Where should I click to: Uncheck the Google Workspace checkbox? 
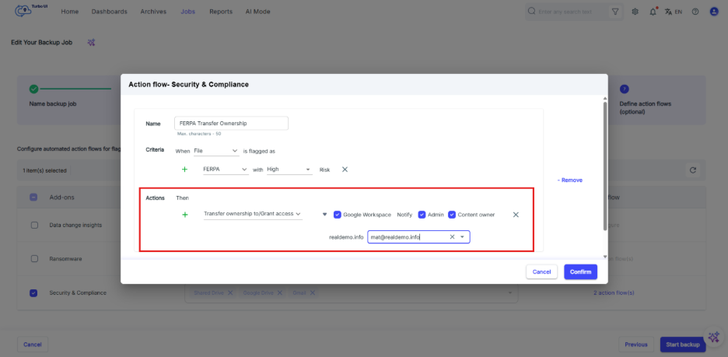pos(337,215)
